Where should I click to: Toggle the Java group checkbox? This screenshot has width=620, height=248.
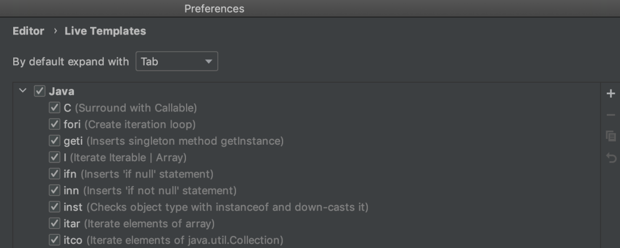[40, 91]
